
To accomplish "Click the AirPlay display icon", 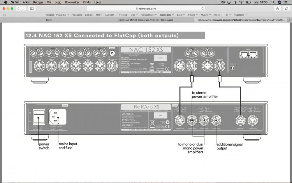I will coord(229,2).
